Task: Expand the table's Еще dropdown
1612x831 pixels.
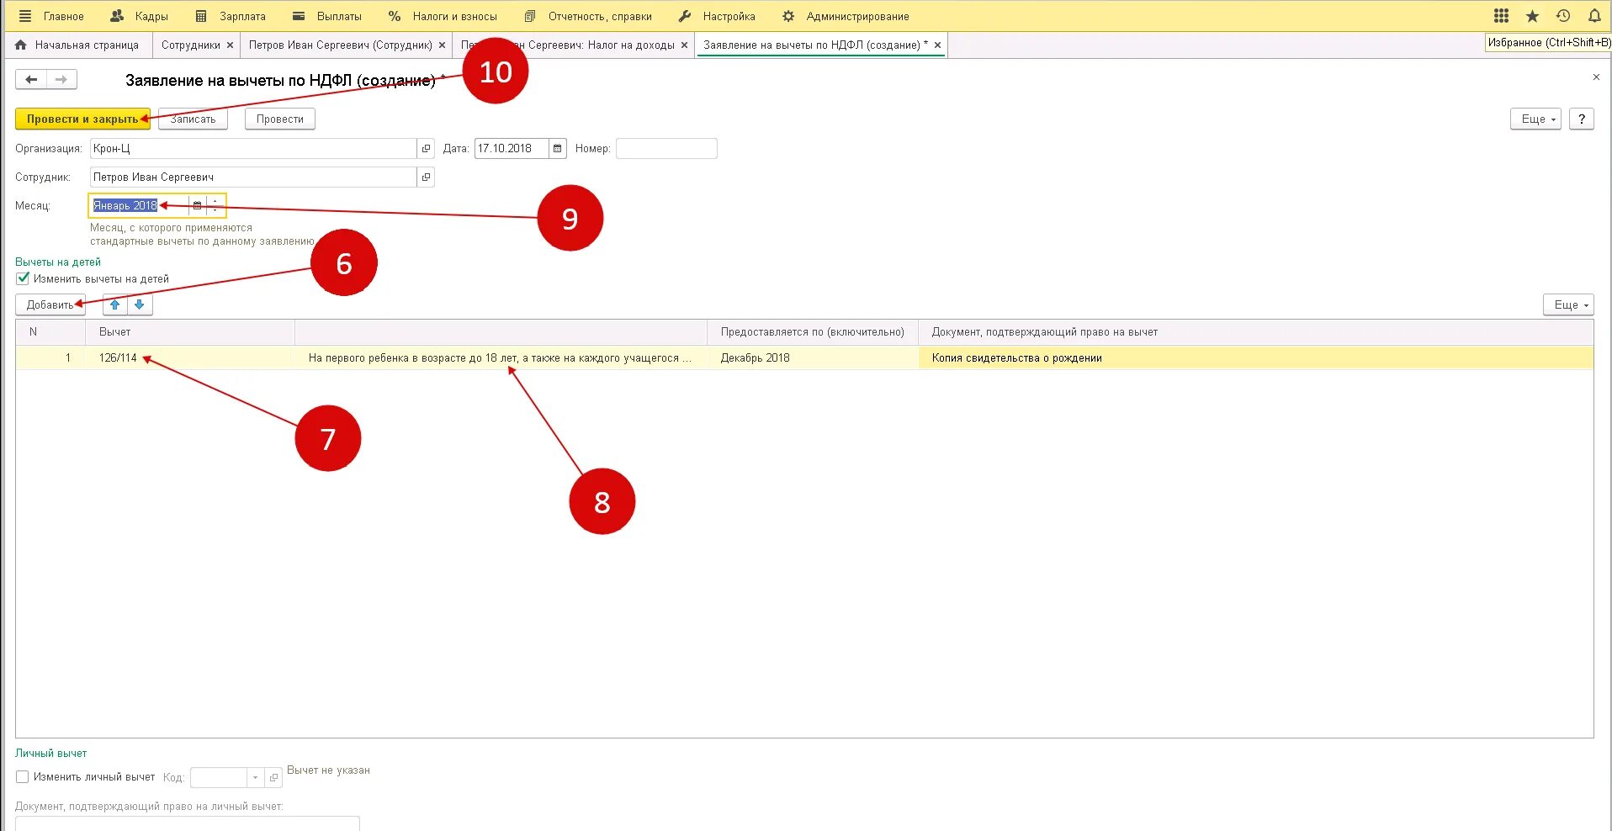Action: pos(1568,304)
